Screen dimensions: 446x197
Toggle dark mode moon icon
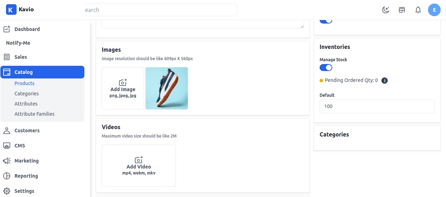point(386,10)
